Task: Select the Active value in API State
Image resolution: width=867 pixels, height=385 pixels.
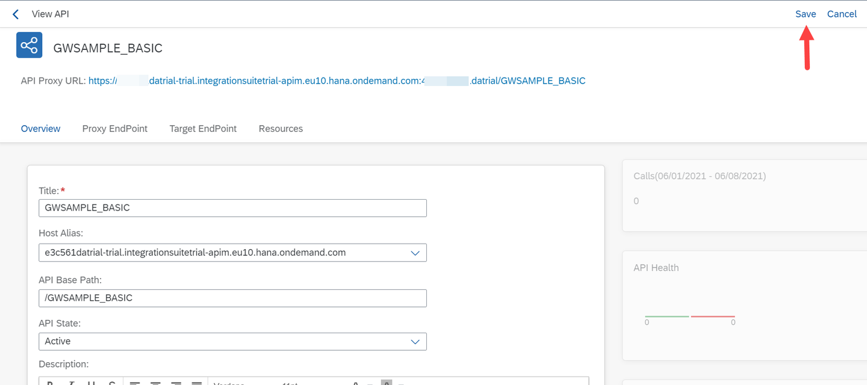Action: (x=58, y=341)
